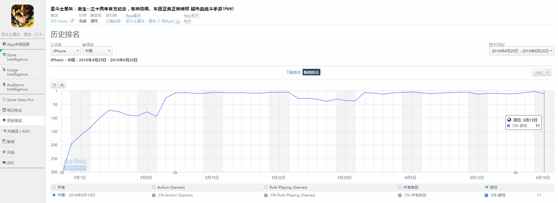Click the 5月15日 x-axis label

coord(212,177)
